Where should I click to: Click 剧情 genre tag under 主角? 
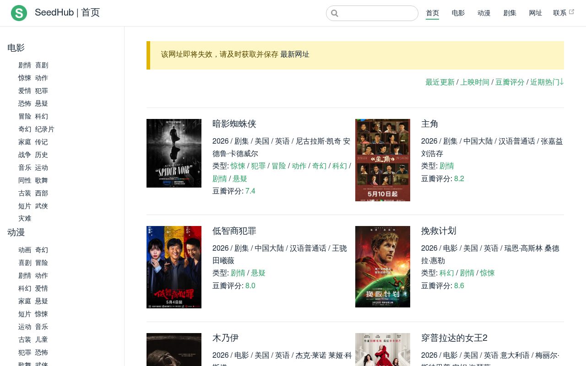447,166
